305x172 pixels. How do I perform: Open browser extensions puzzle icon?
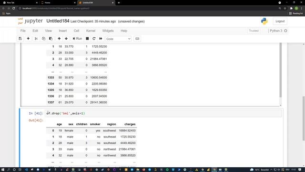pyautogui.click(x=291, y=9)
